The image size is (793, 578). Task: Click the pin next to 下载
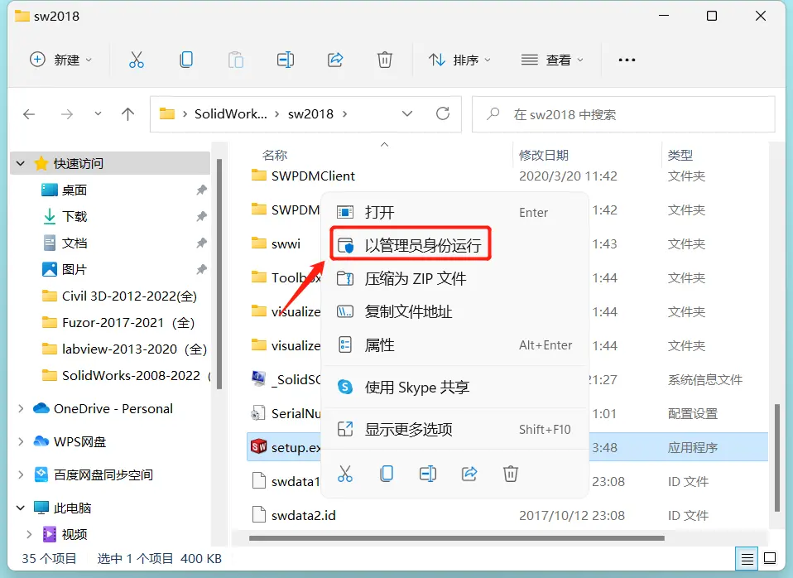click(202, 217)
